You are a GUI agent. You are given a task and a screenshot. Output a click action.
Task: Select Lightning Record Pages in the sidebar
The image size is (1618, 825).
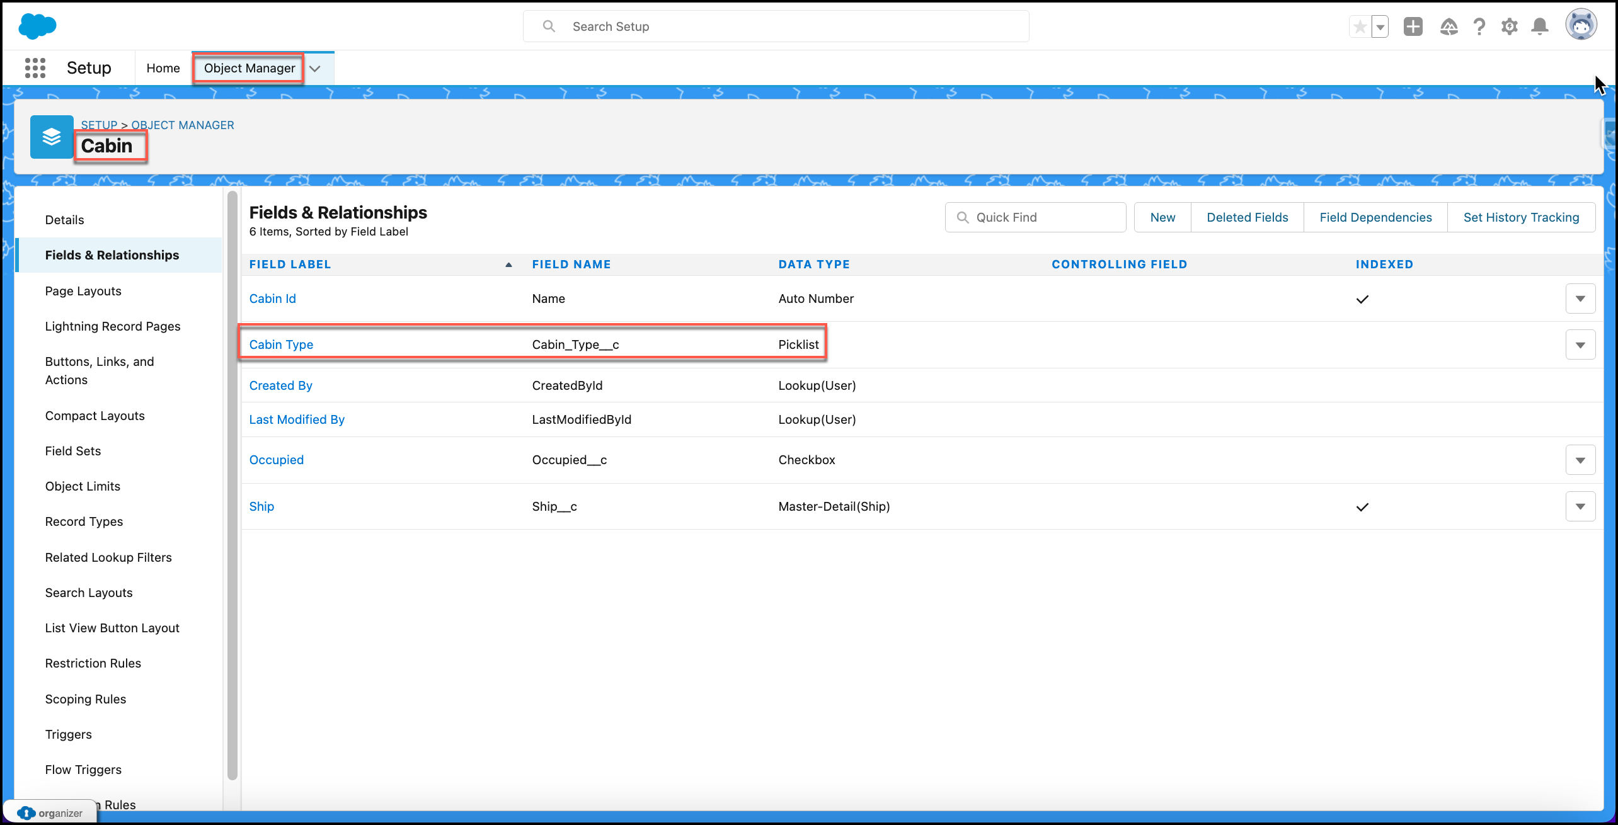coord(113,326)
